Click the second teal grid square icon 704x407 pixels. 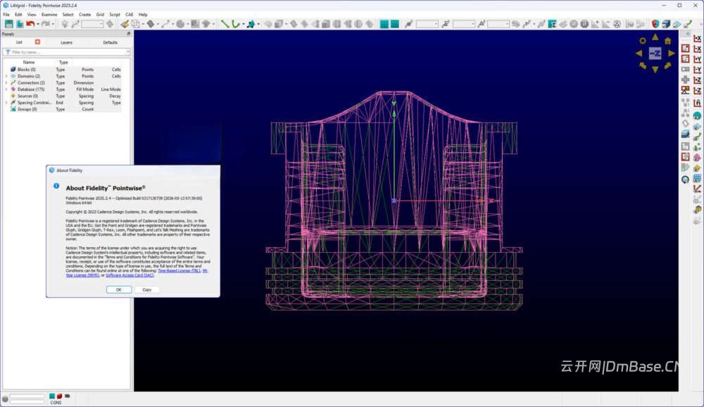395,24
